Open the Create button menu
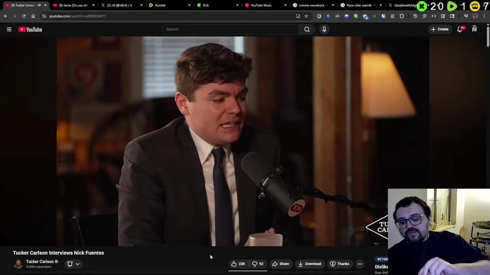 coord(439,29)
